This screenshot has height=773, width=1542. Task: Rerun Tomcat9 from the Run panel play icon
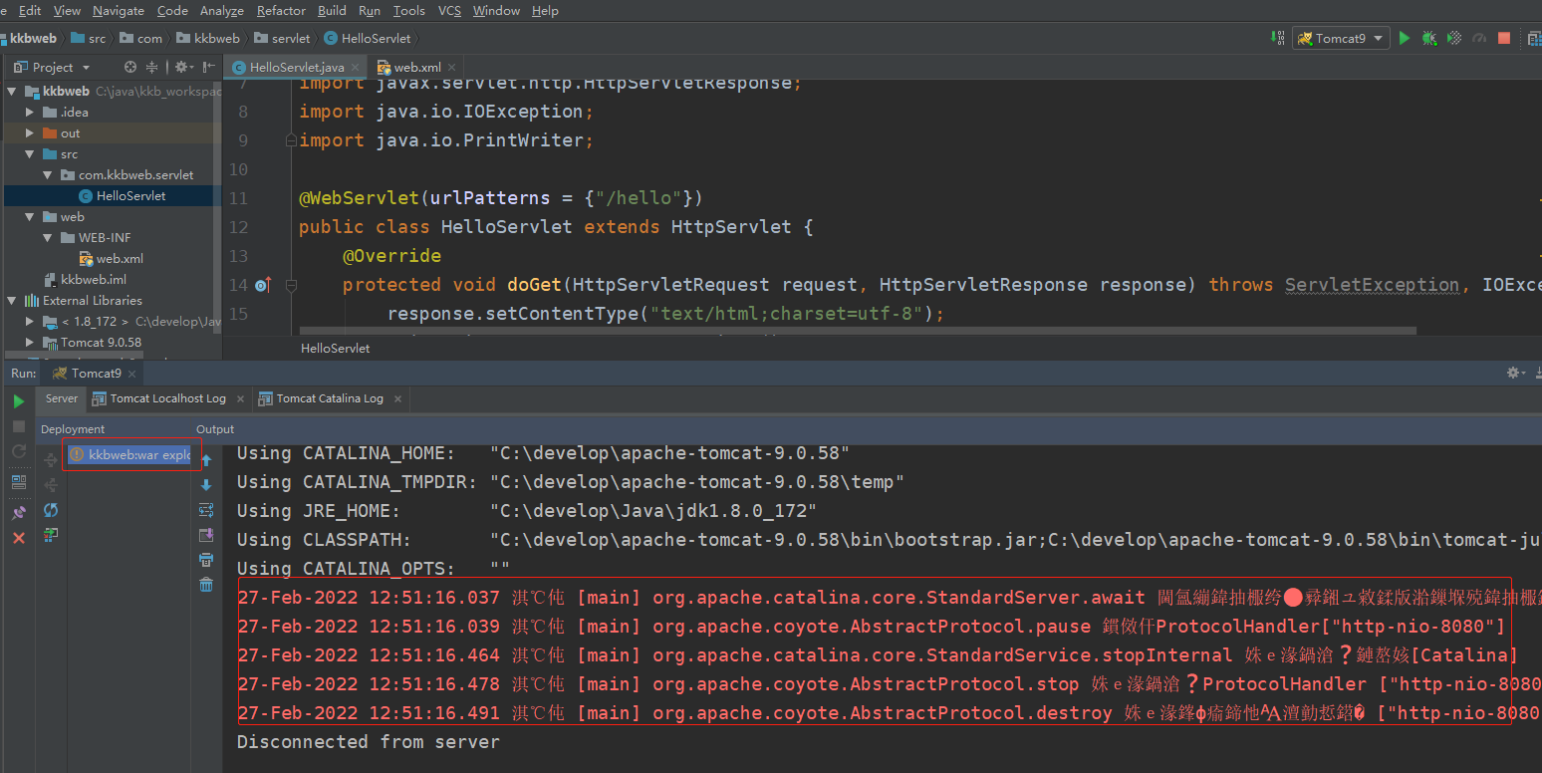pos(19,401)
